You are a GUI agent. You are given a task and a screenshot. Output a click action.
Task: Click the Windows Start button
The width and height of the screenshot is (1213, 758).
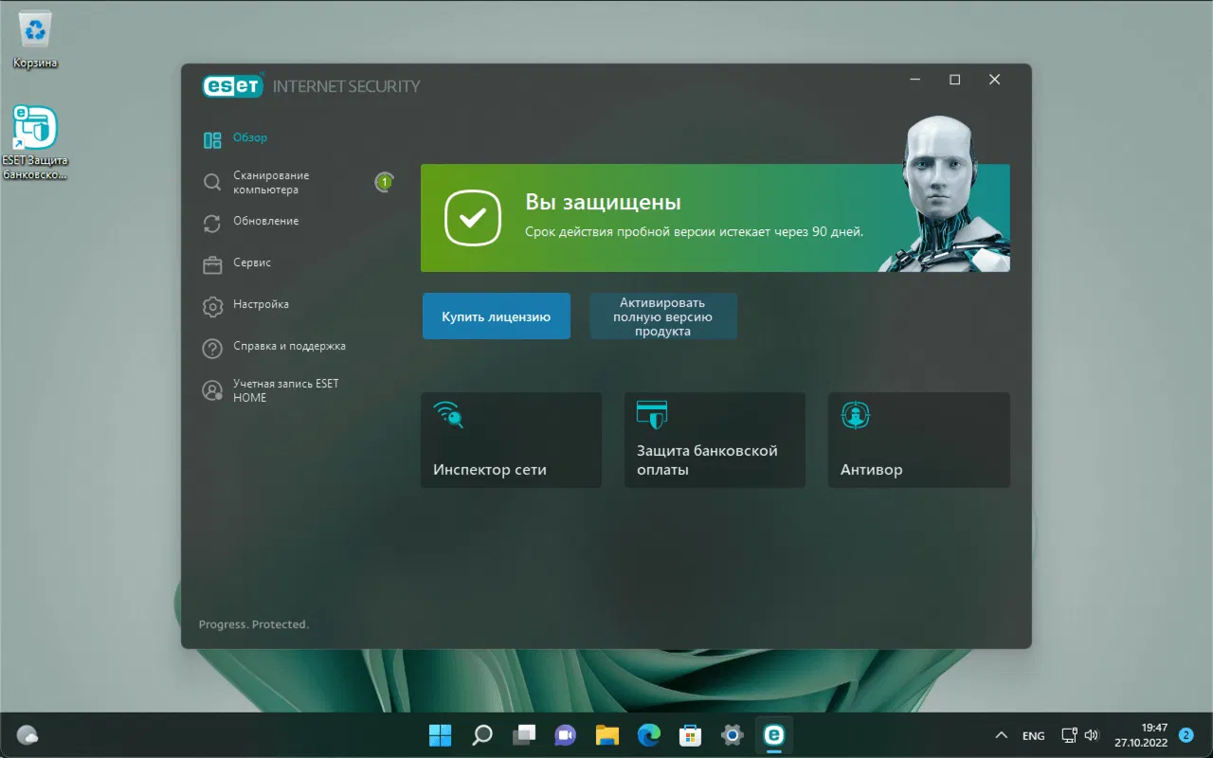pyautogui.click(x=440, y=734)
